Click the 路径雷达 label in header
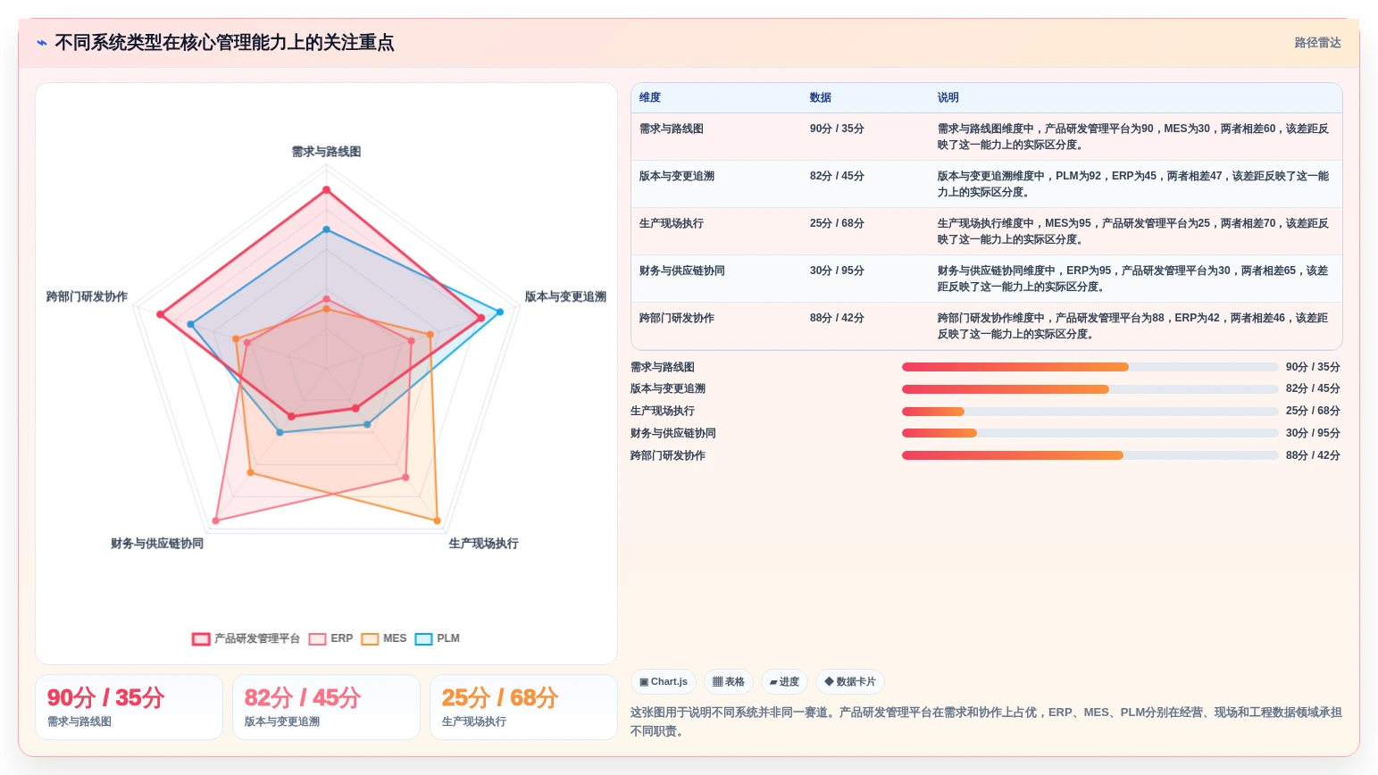Image resolution: width=1378 pixels, height=775 pixels. click(x=1317, y=43)
